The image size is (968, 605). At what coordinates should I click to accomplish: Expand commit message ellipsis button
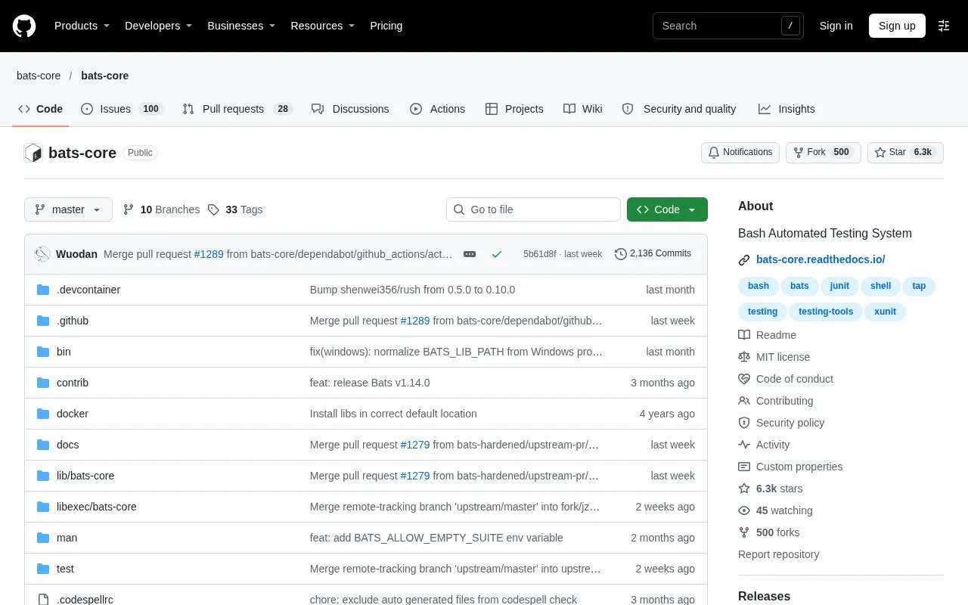click(x=470, y=254)
